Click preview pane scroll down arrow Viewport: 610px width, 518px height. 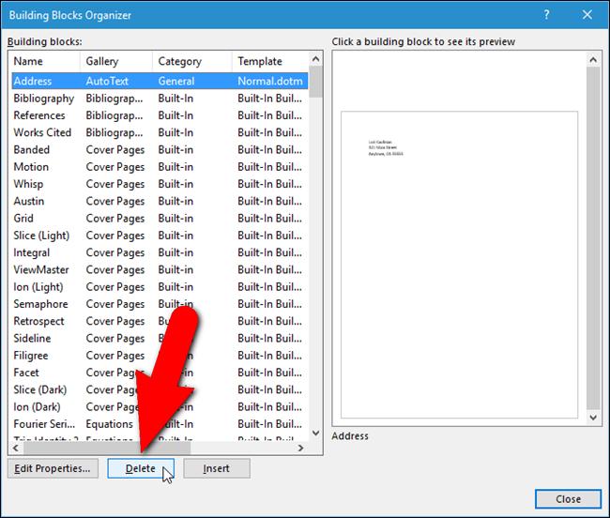(x=593, y=418)
